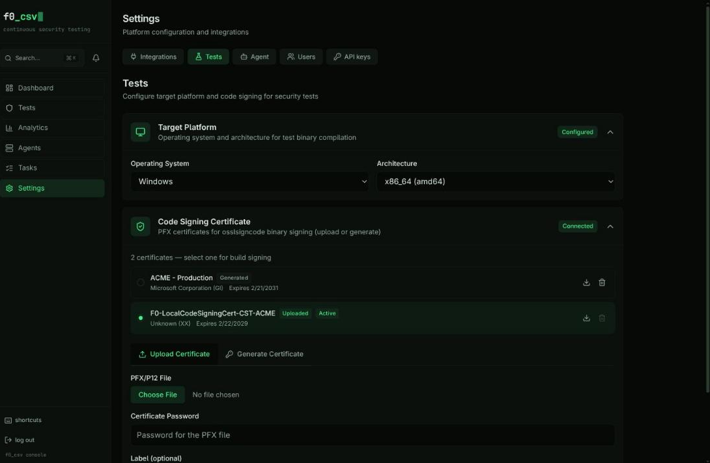The width and height of the screenshot is (710, 463).
Task: Download the F0-LocalCodeSigningCert-CST-ACME certificate
Action: click(x=586, y=319)
